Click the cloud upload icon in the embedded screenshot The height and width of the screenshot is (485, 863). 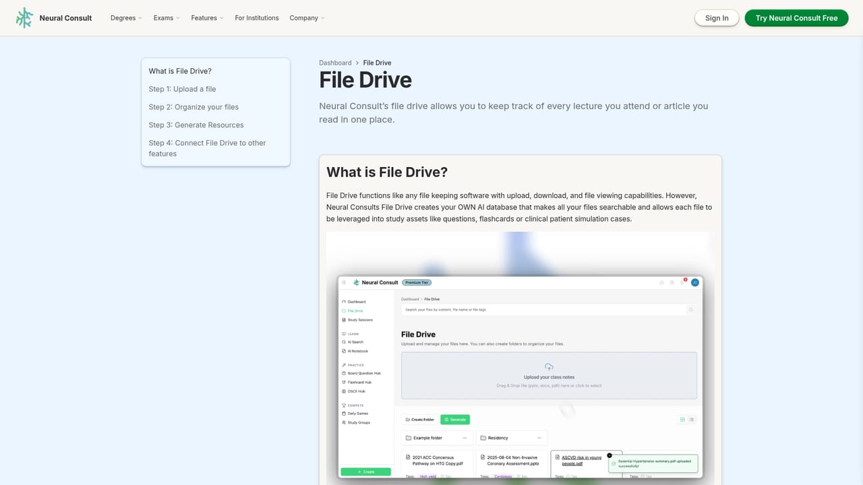pyautogui.click(x=549, y=367)
